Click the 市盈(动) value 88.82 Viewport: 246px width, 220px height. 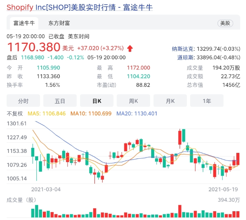click(x=143, y=85)
